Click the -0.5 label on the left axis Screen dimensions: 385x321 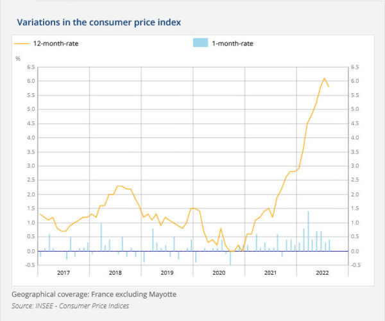coord(30,265)
